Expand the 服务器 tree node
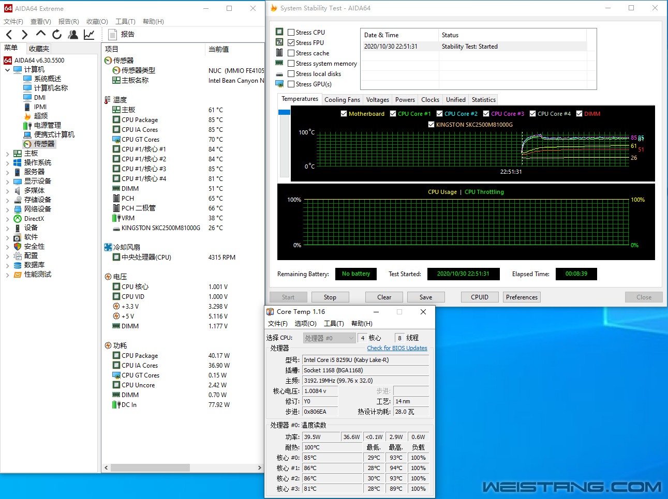Viewport: 668px width, 499px height. tap(7, 172)
